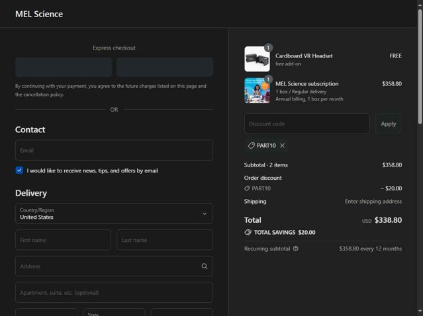
Task: Click the scrollbar down arrow
Action: [x=420, y=311]
